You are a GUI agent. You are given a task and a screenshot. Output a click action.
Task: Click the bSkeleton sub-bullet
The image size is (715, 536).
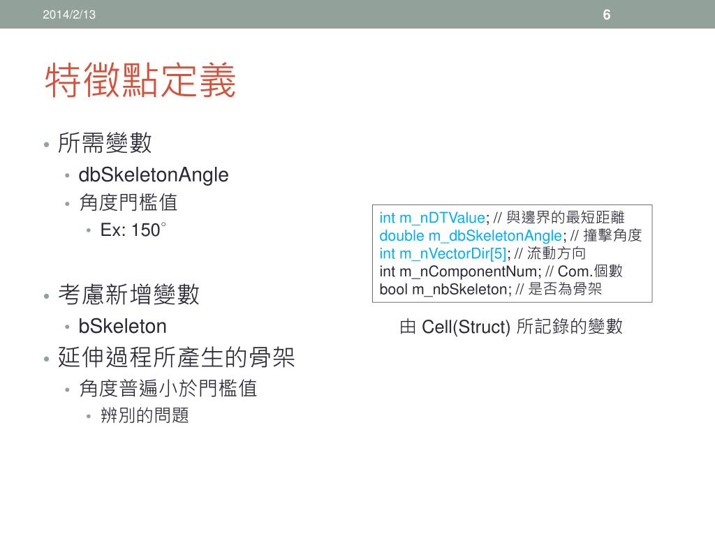122,327
